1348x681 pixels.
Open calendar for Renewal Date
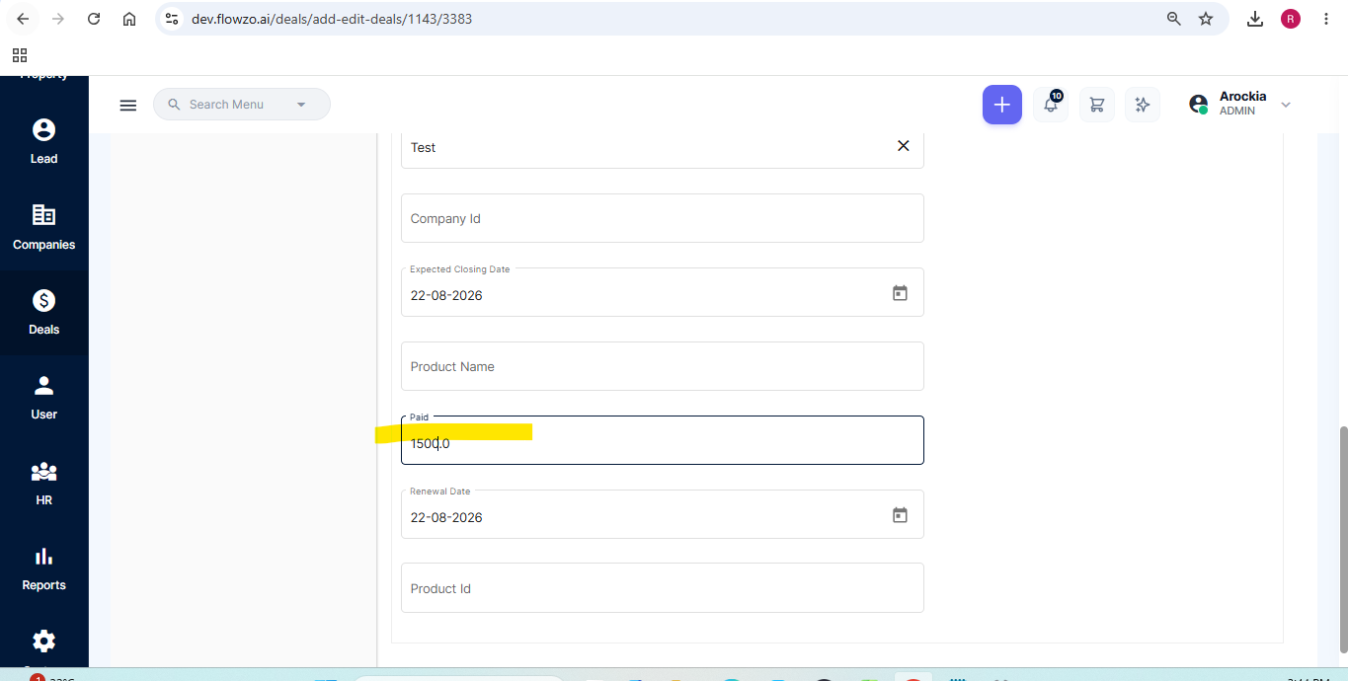[900, 515]
